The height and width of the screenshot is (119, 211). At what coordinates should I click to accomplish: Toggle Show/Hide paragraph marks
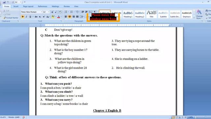point(95,12)
